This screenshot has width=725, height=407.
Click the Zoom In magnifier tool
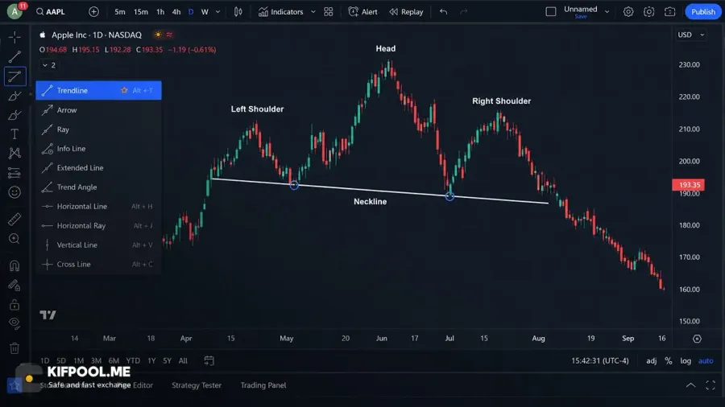[14, 239]
